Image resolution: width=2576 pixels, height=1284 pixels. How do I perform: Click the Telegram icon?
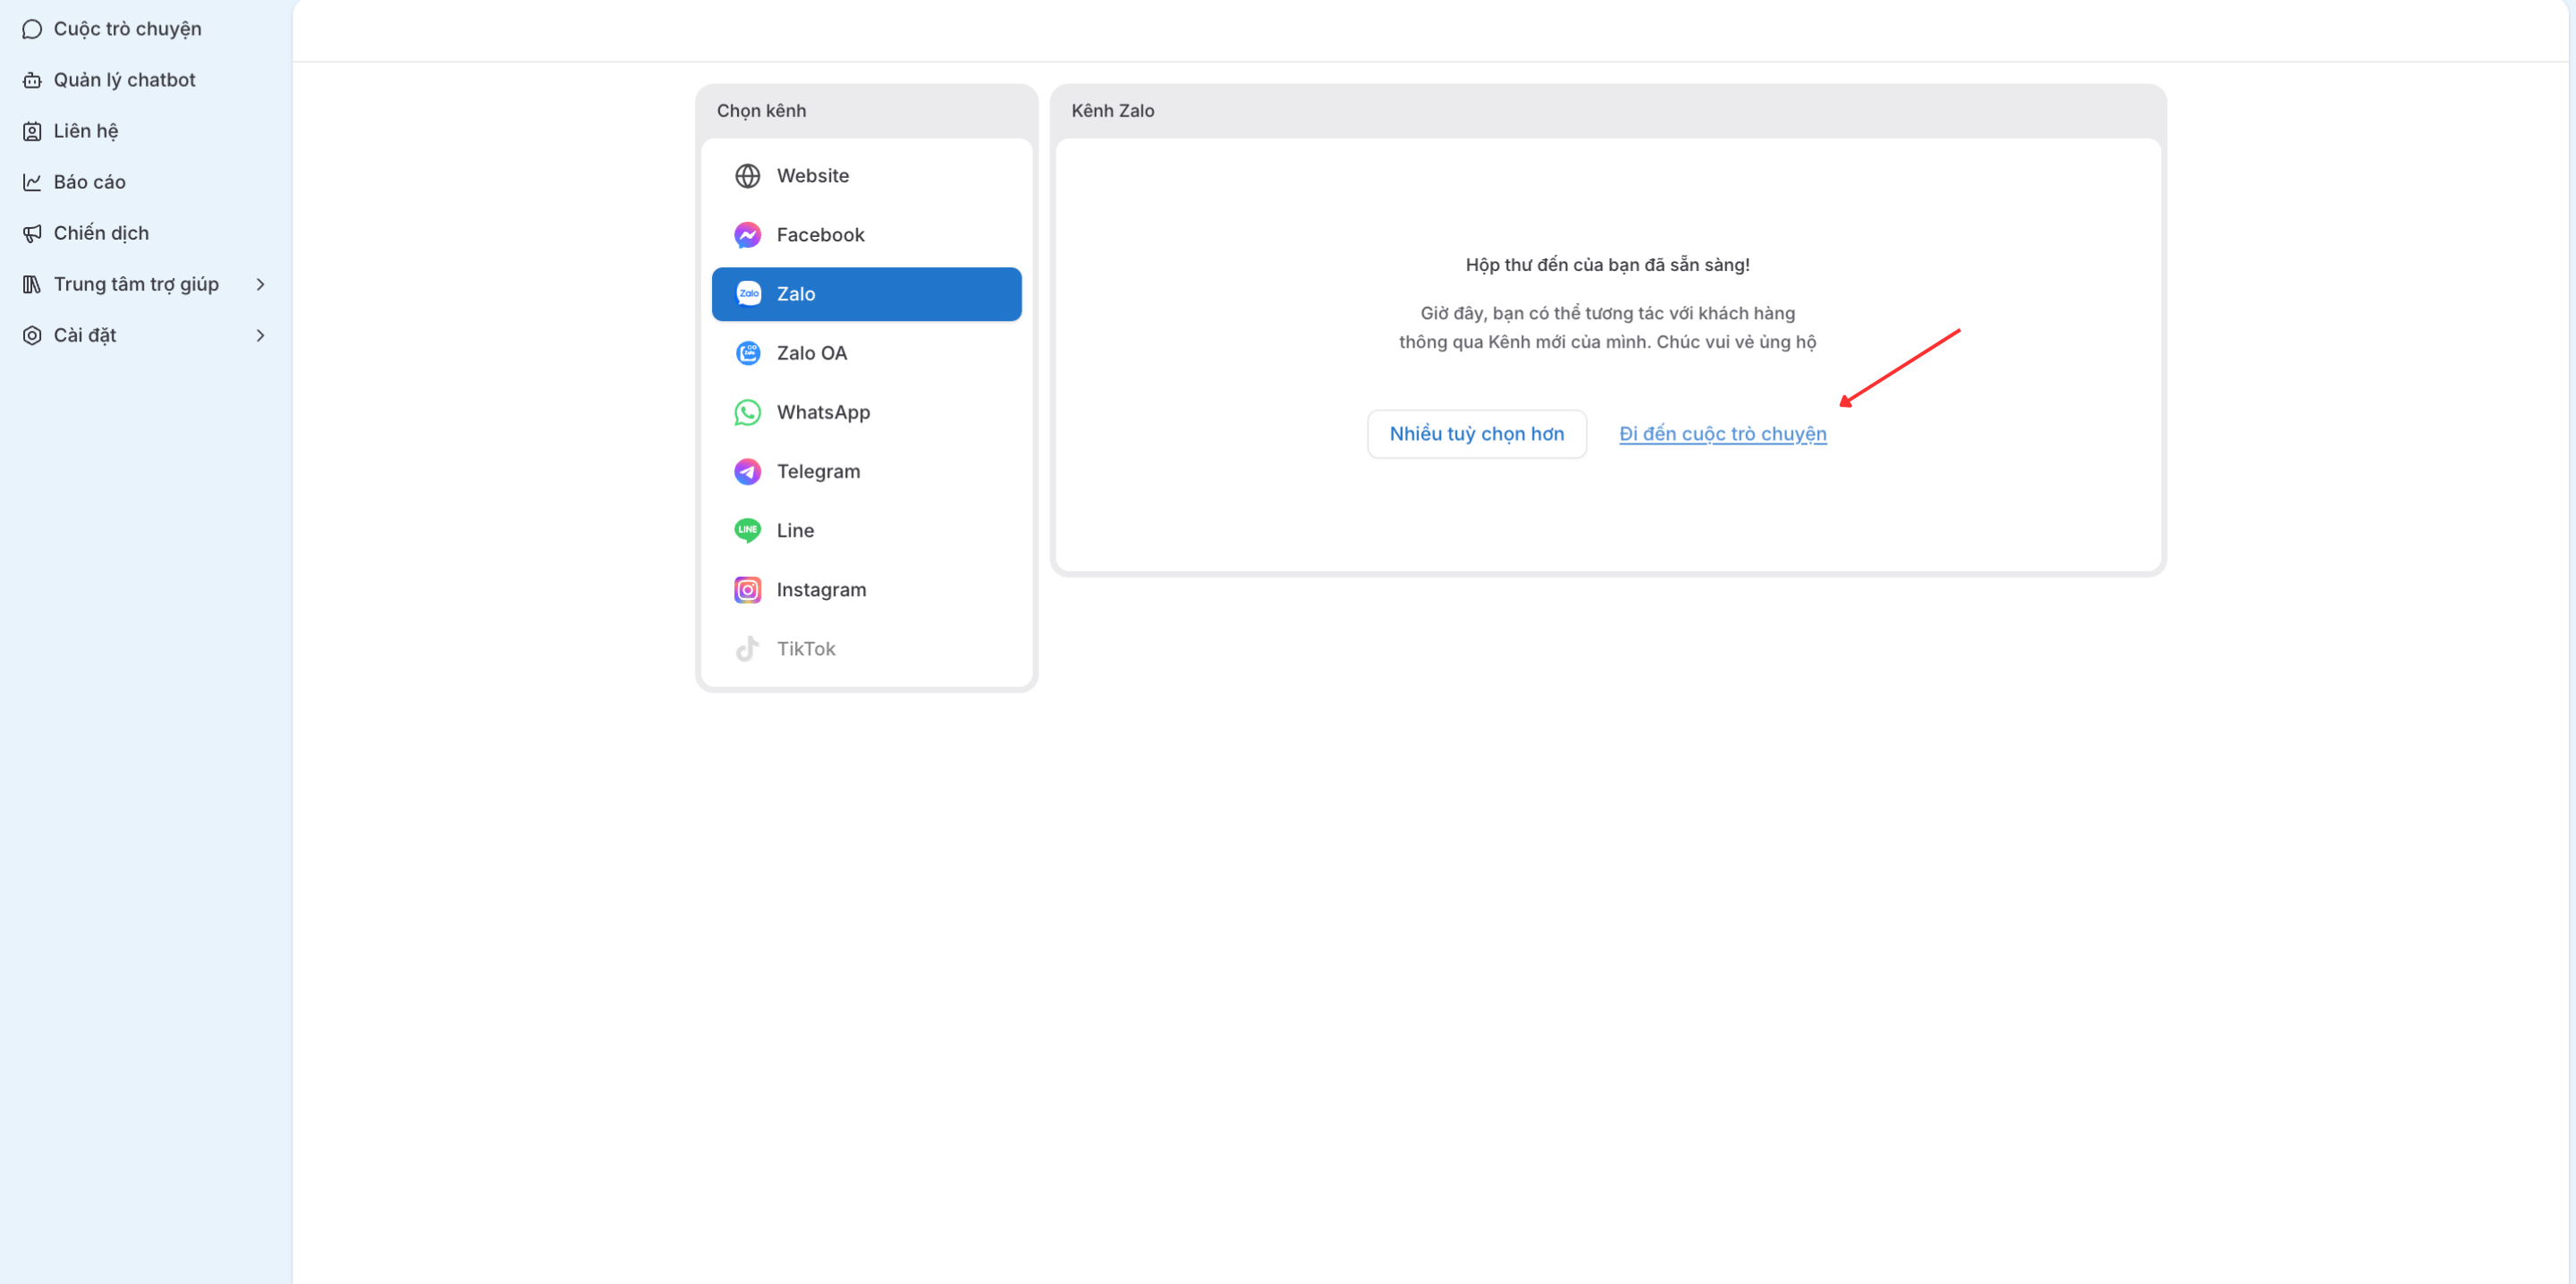[x=747, y=471]
